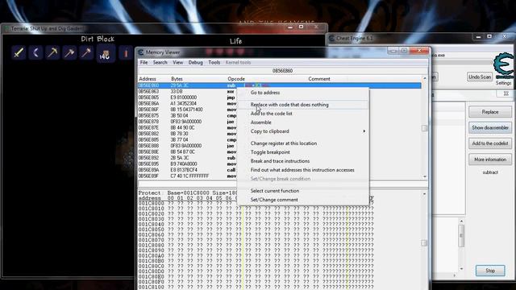Click the Address column header
Image resolution: width=516 pixels, height=290 pixels.
148,79
